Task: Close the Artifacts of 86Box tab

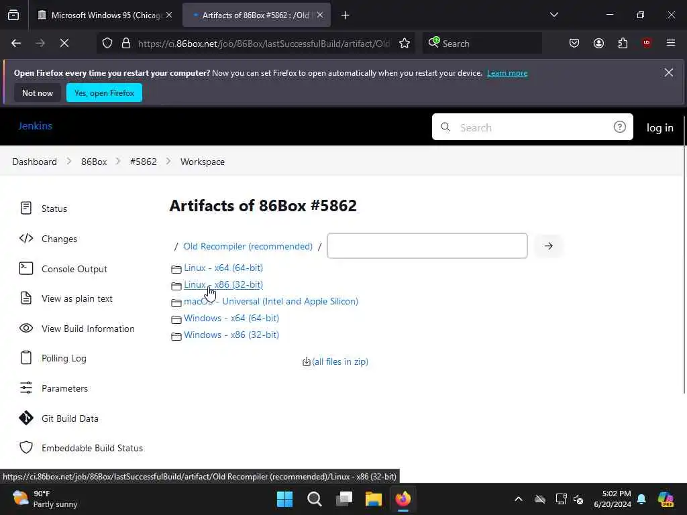Action: (320, 15)
